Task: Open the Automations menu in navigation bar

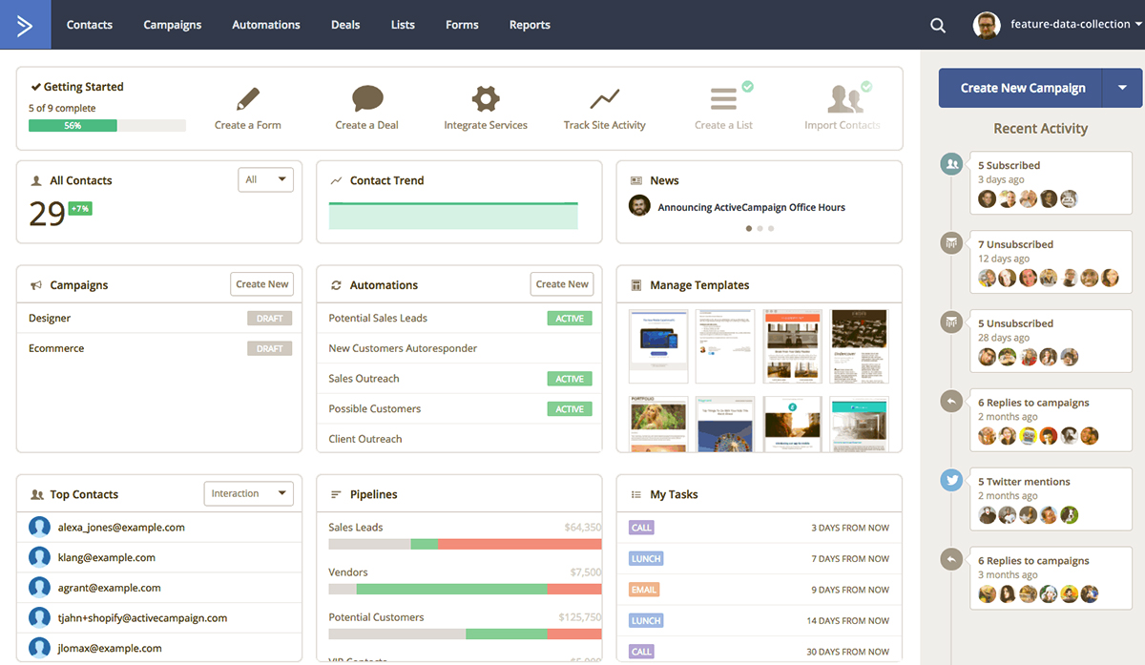Action: click(266, 25)
